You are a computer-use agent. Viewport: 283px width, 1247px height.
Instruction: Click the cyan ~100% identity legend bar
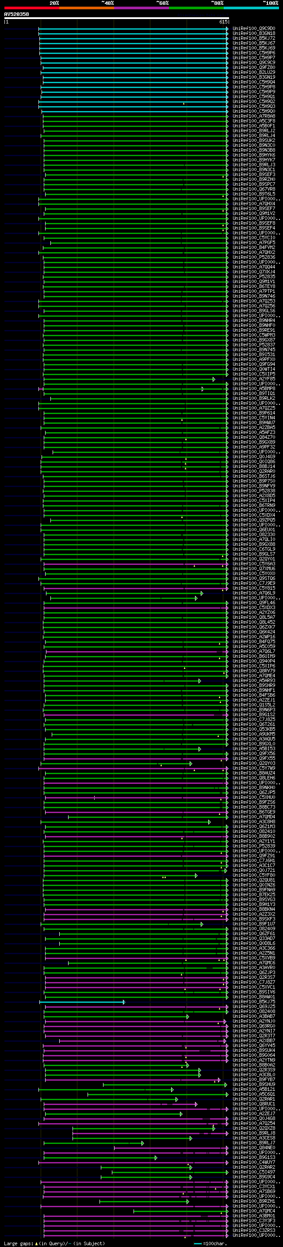252,8
